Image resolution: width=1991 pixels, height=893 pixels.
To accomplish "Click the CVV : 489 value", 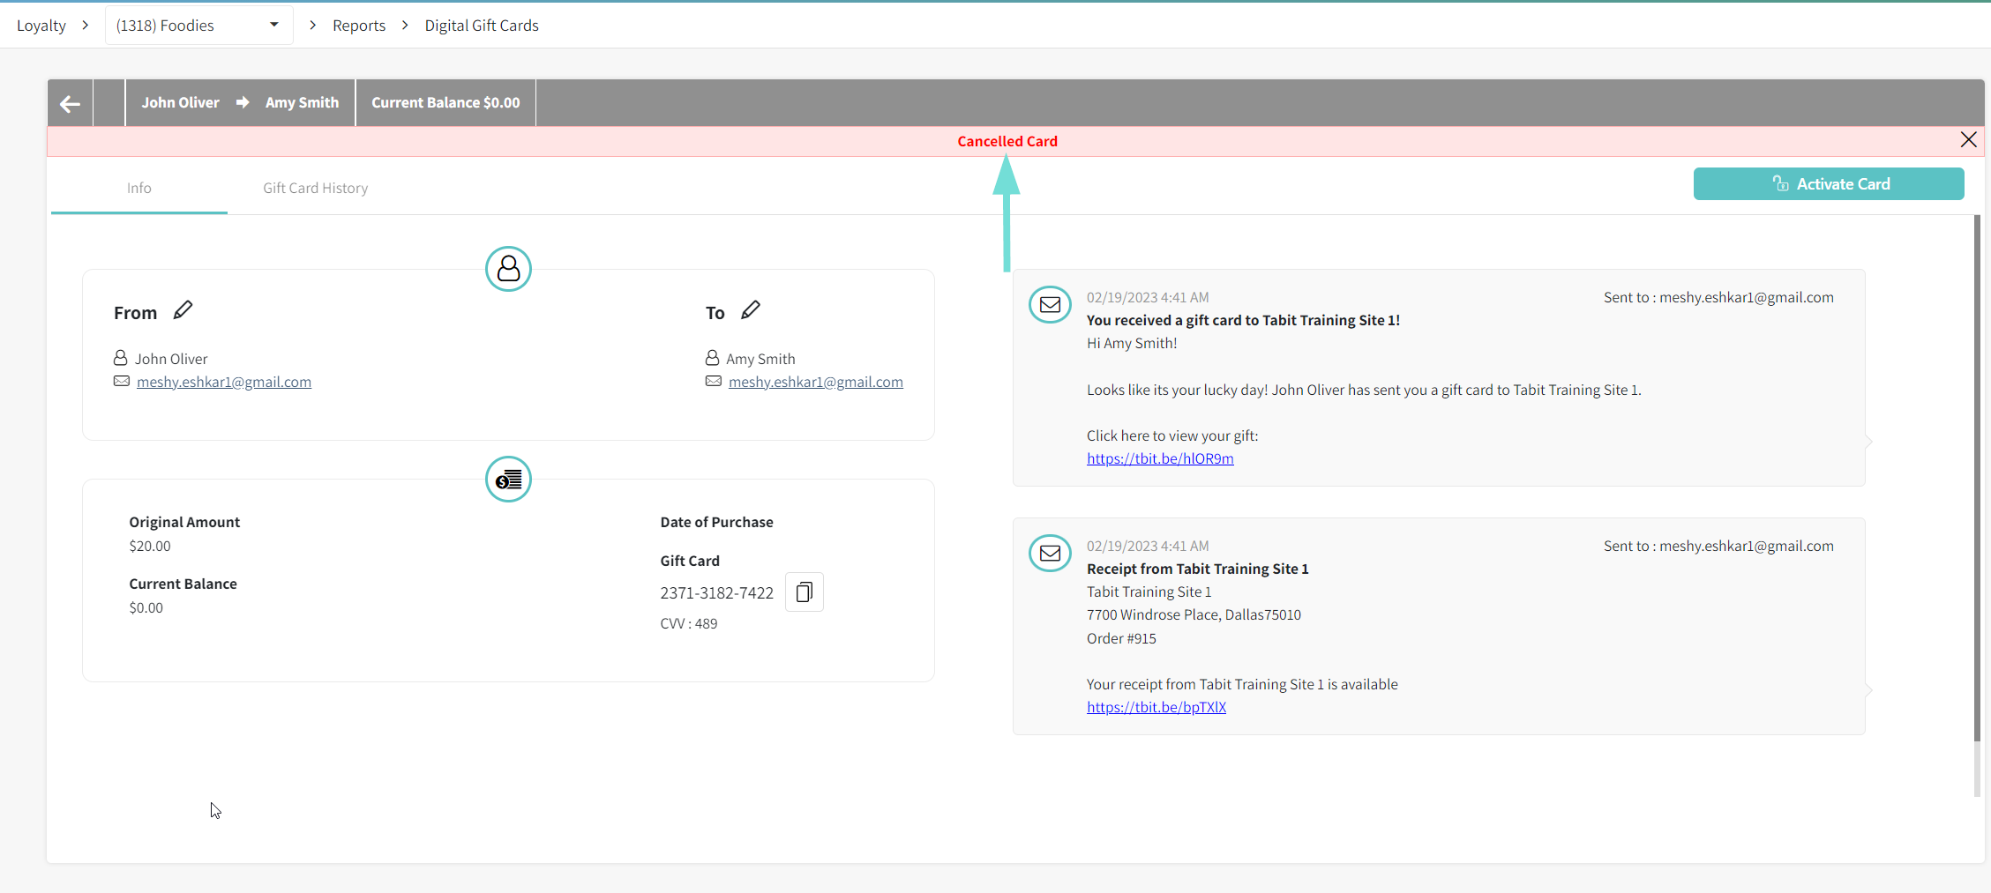I will [689, 623].
